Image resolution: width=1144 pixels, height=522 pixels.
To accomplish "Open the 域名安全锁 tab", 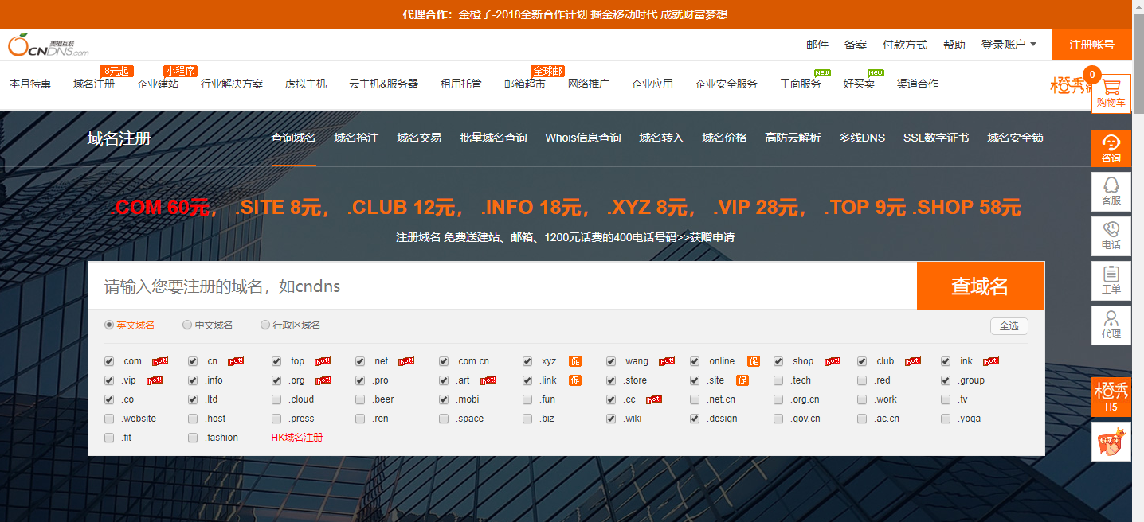I will [1015, 138].
